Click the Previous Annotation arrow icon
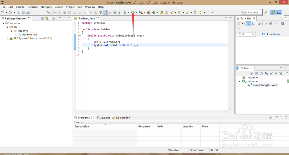The image size is (289, 155). (x=187, y=12)
